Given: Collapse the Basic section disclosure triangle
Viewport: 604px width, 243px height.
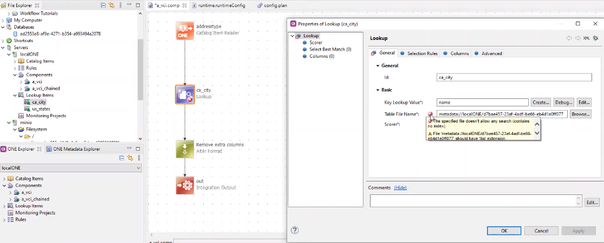Looking at the screenshot, I should (x=378, y=90).
